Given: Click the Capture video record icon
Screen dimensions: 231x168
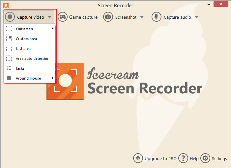Looking at the screenshot, I should point(11,17).
